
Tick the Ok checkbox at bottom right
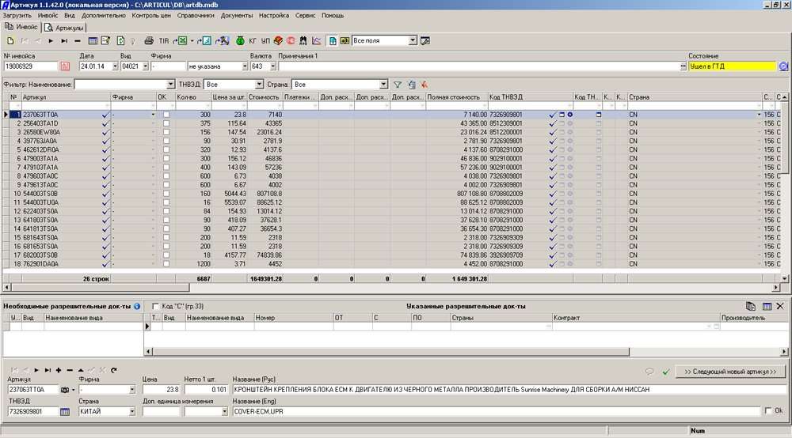click(x=768, y=411)
